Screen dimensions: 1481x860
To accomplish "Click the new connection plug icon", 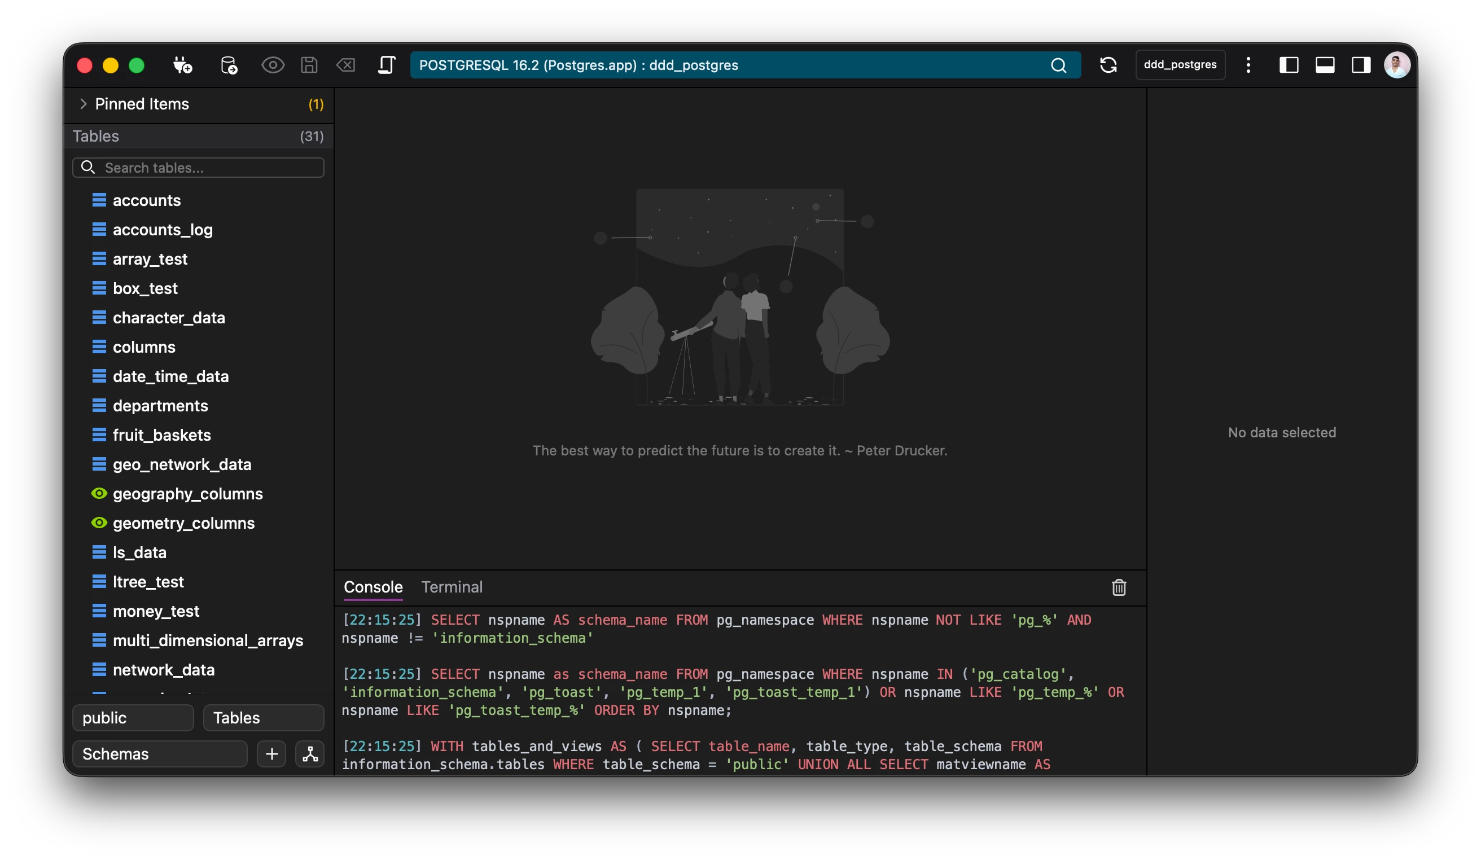I will pos(182,65).
